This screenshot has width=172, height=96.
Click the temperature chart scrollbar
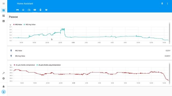click(170, 74)
